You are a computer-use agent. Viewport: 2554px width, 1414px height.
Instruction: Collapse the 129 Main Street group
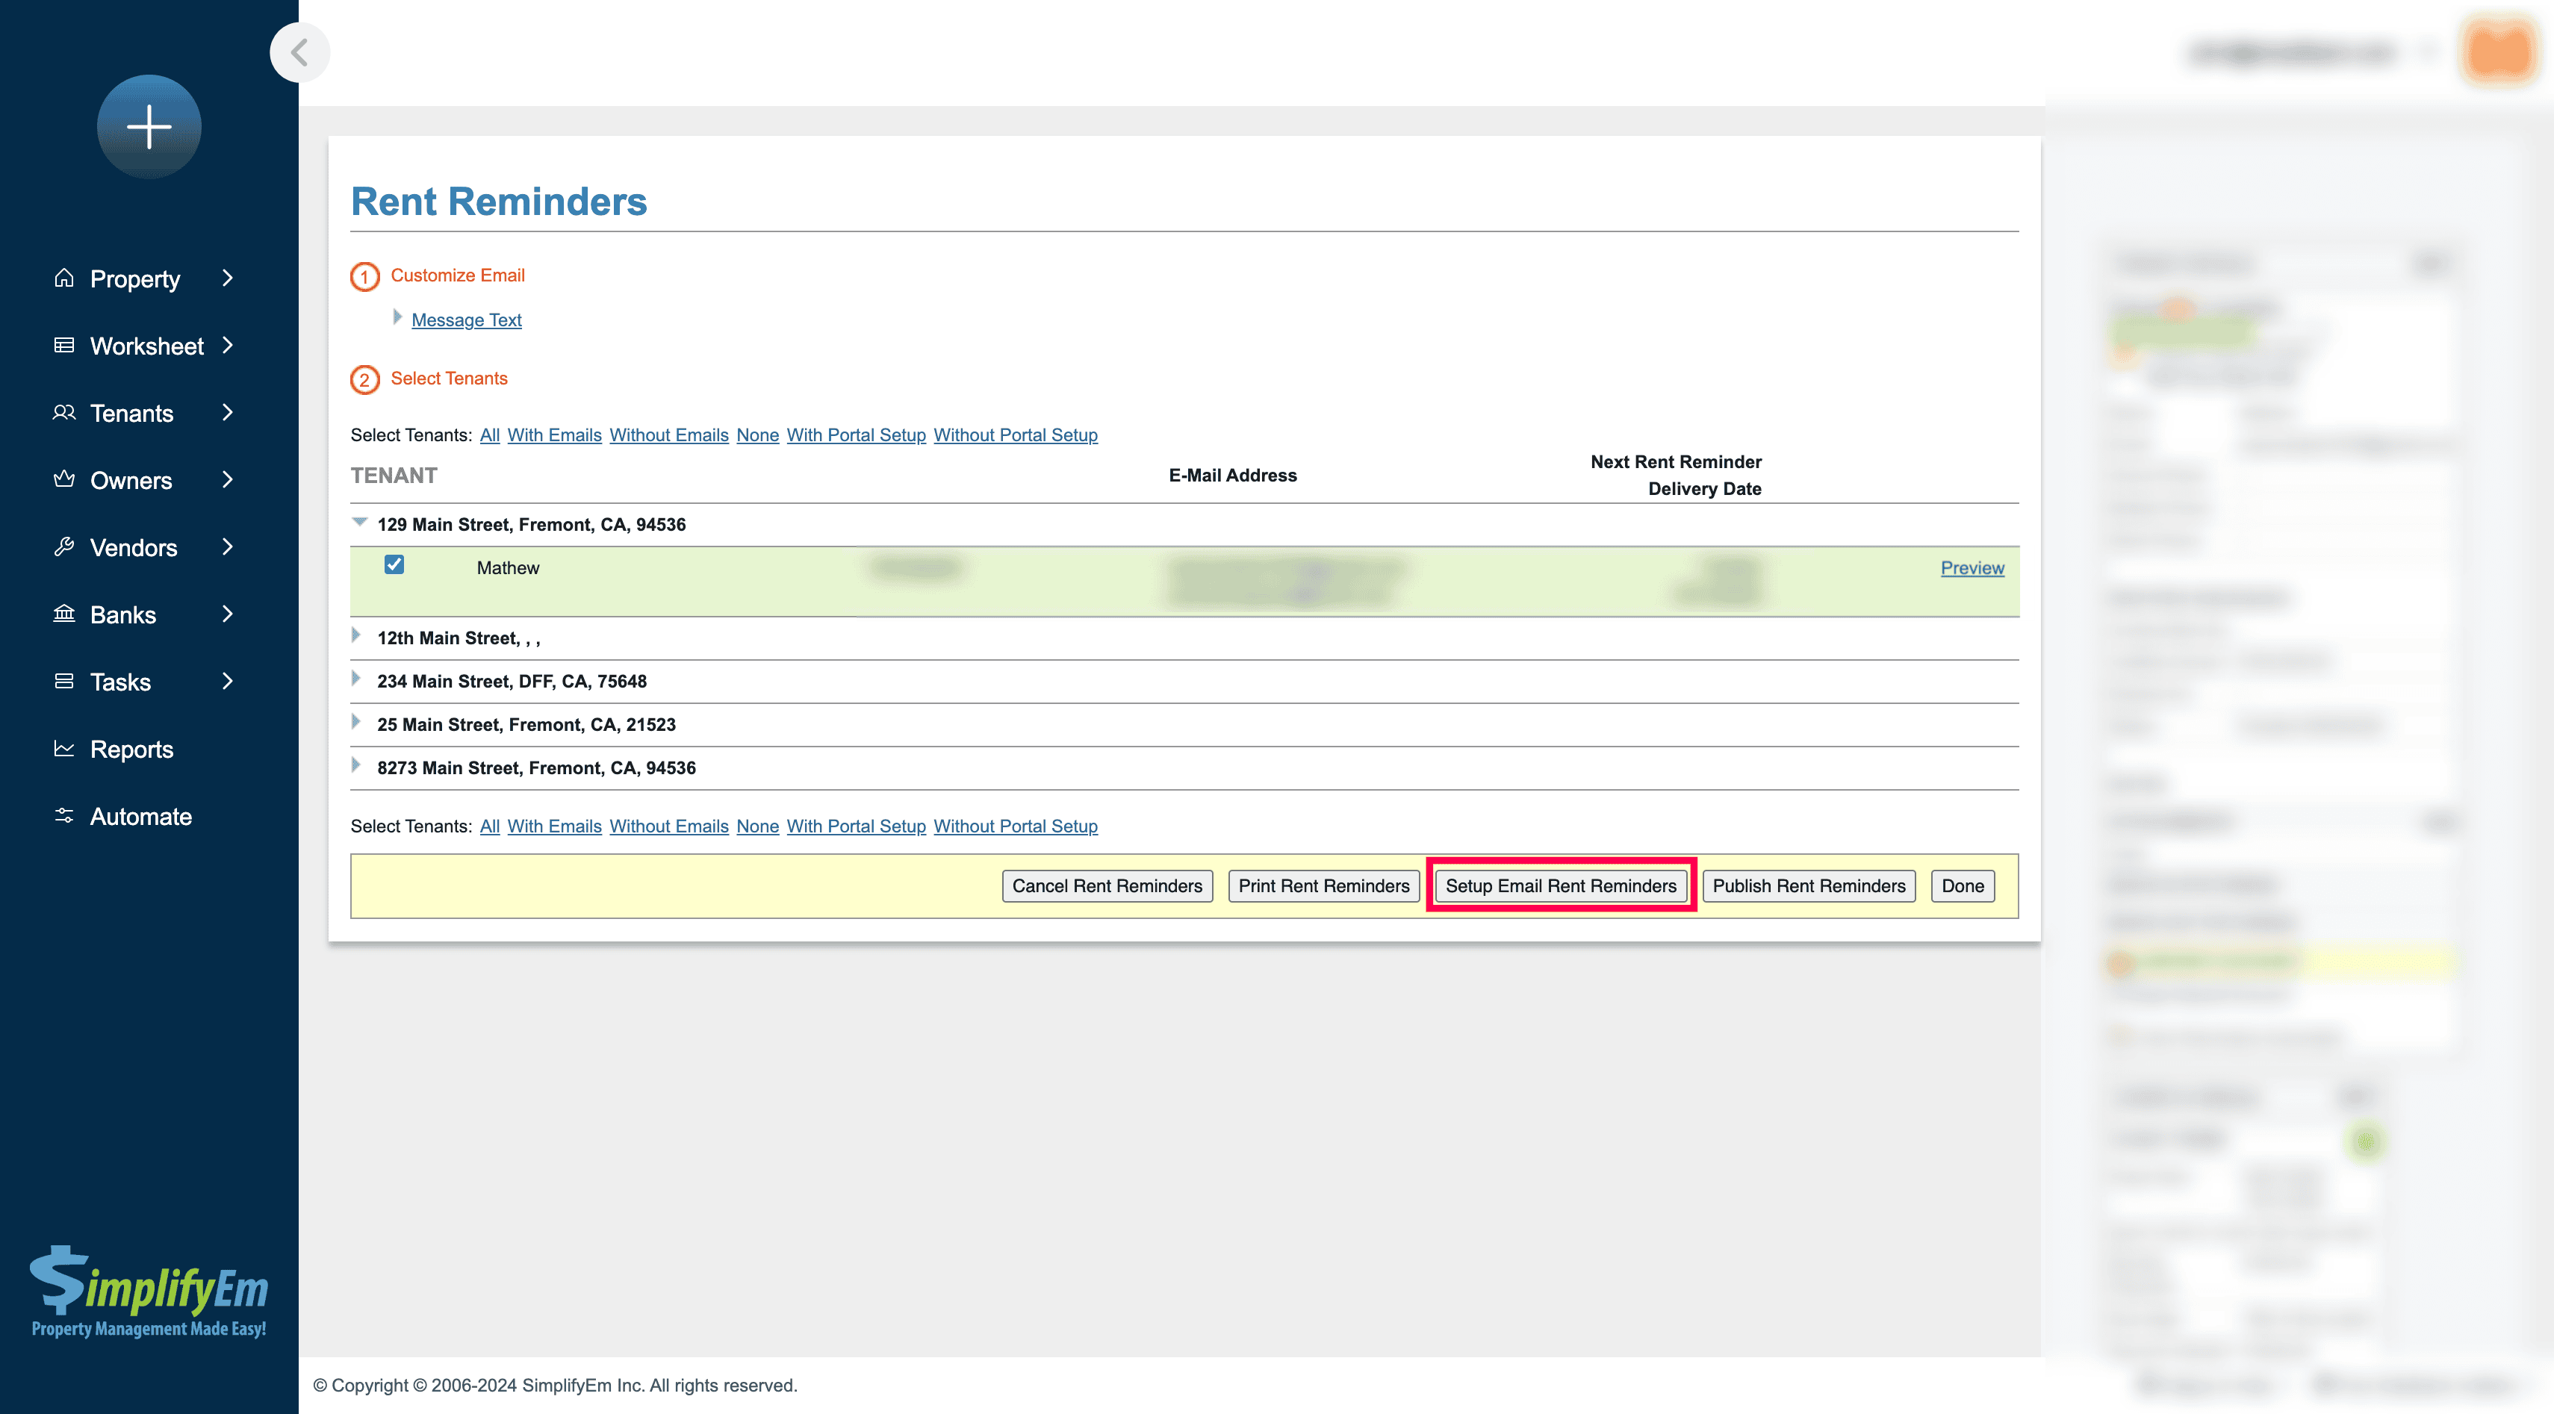coord(360,522)
